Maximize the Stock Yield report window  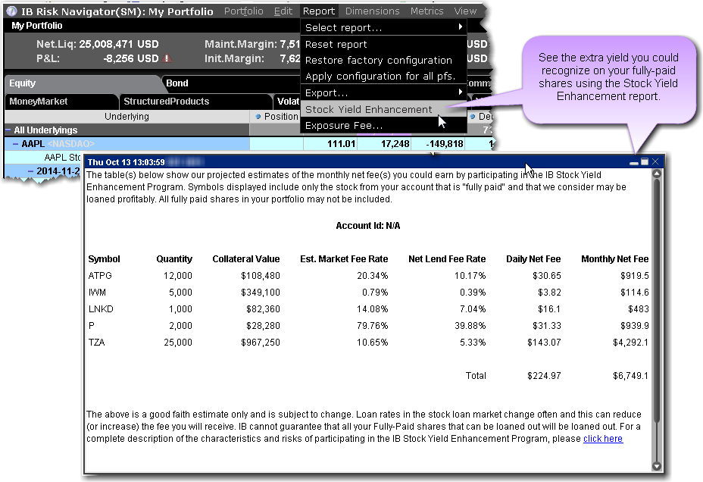tap(645, 162)
